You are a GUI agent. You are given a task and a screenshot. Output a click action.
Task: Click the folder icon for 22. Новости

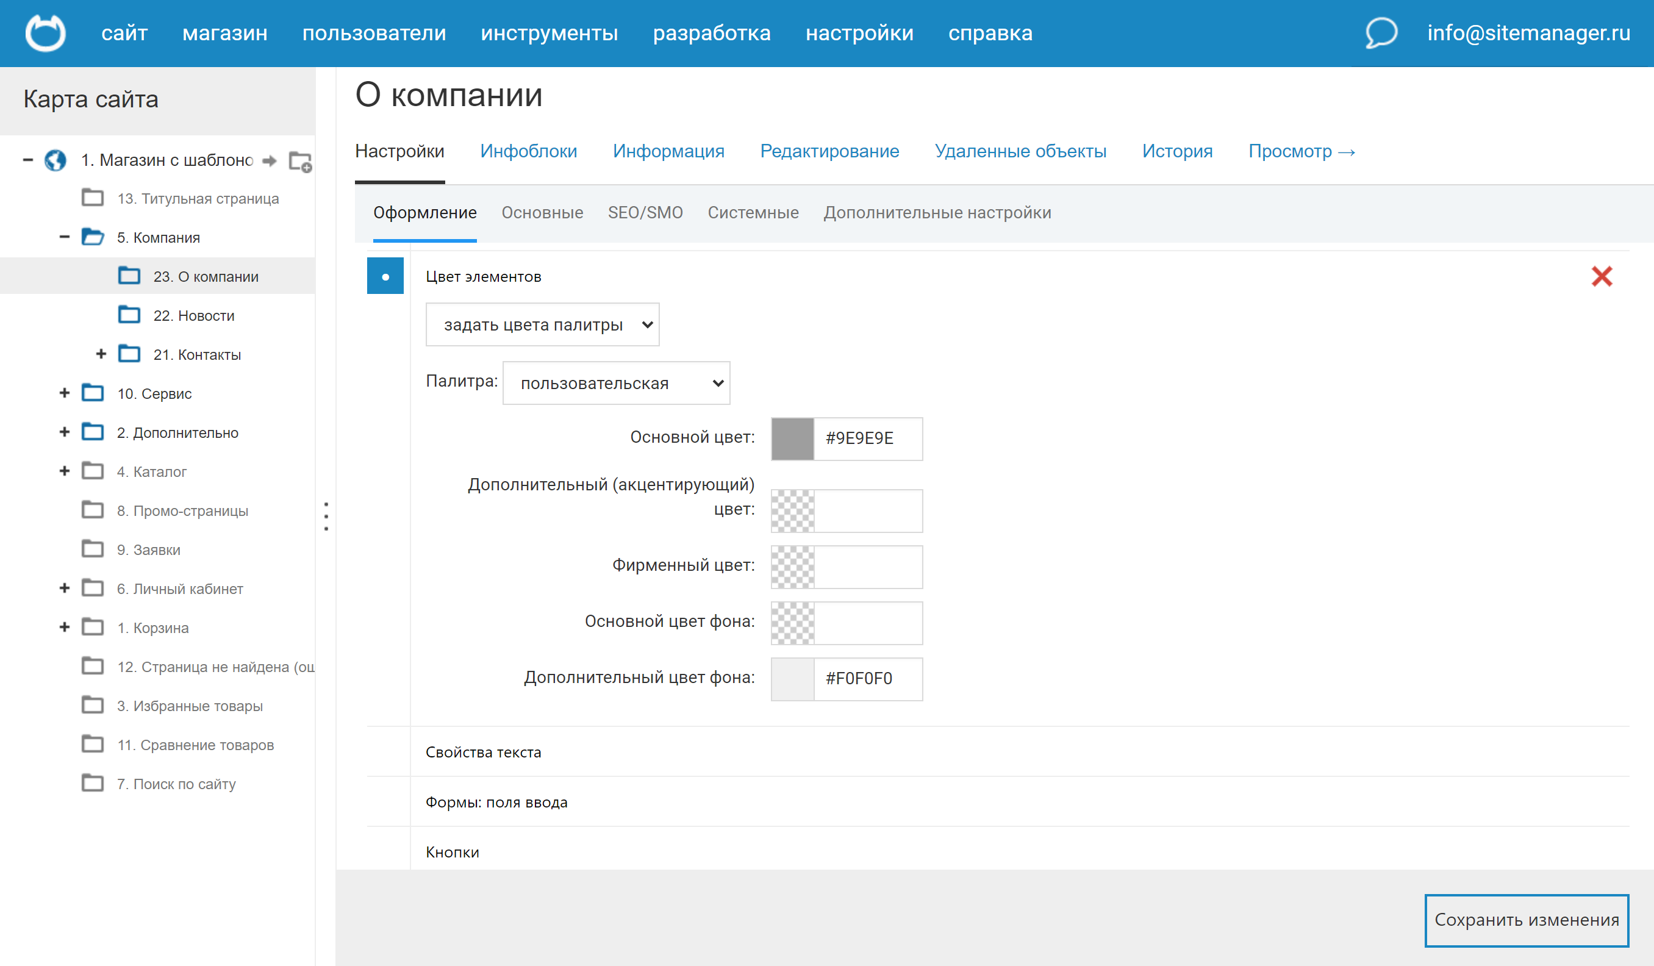(x=129, y=315)
